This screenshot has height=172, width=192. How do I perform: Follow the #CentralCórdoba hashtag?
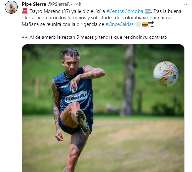point(125,11)
